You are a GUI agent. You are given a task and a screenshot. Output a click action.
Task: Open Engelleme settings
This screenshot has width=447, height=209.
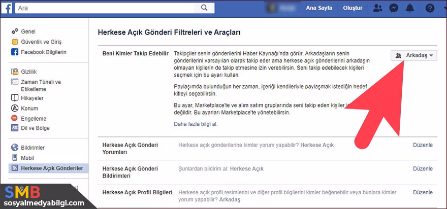point(34,119)
